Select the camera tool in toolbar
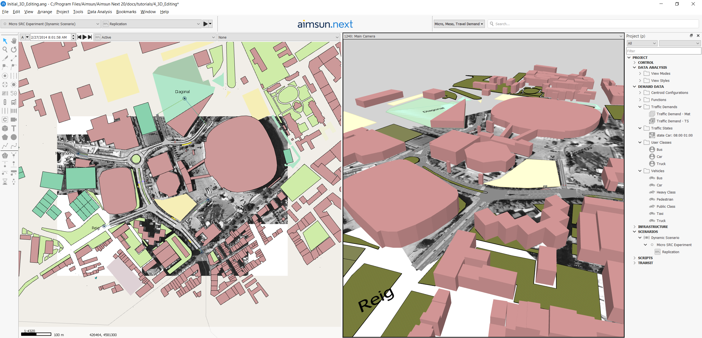 click(x=14, y=120)
